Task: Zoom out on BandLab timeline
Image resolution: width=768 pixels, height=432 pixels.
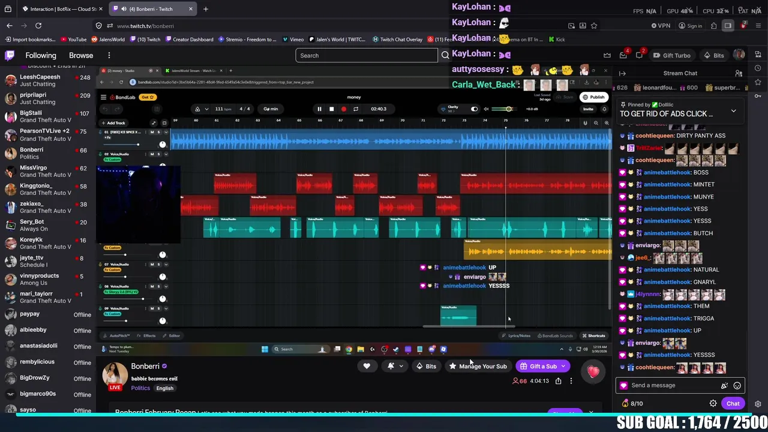Action: click(x=596, y=123)
